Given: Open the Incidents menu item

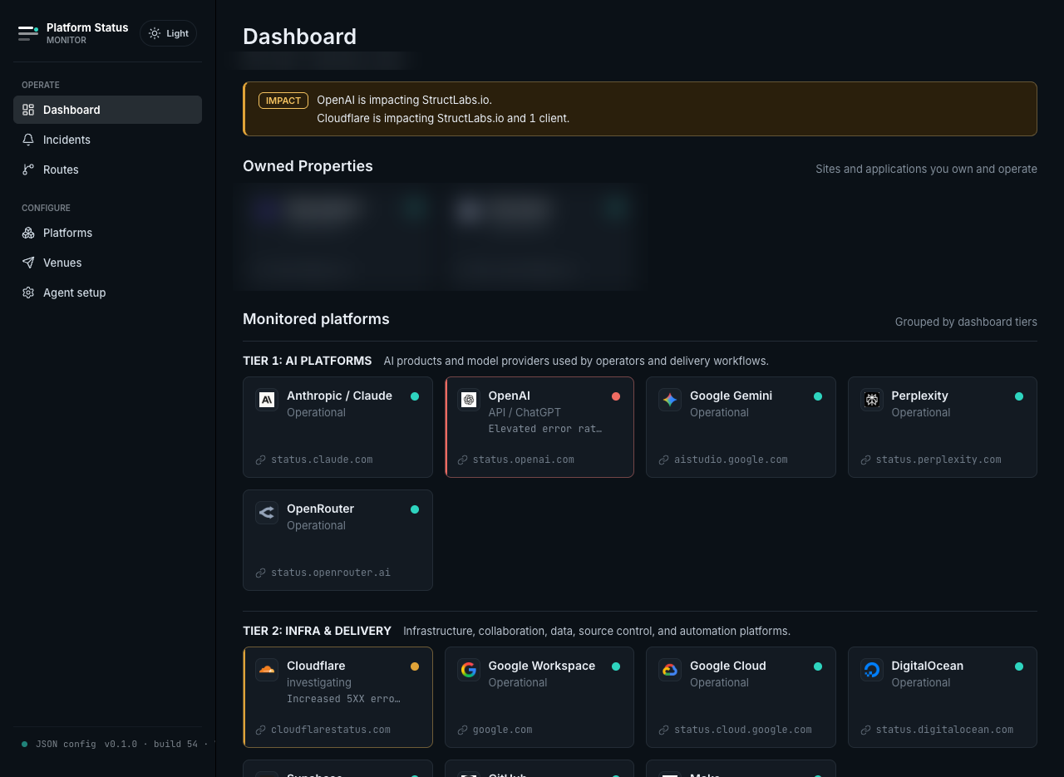Looking at the screenshot, I should pyautogui.click(x=107, y=140).
